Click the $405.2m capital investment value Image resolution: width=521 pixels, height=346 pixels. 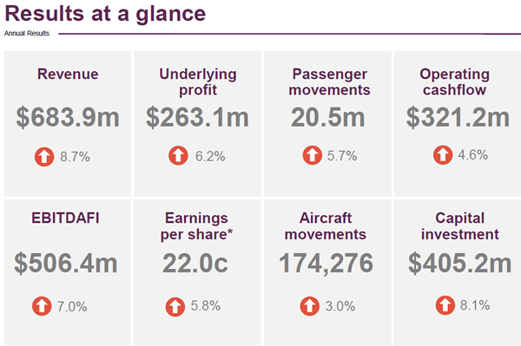460,264
